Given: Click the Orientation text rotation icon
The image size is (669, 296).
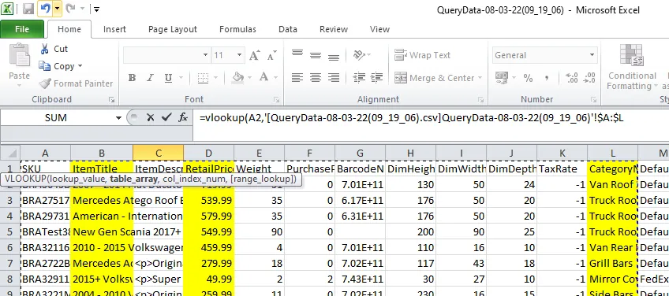Looking at the screenshot, I should pos(359,55).
